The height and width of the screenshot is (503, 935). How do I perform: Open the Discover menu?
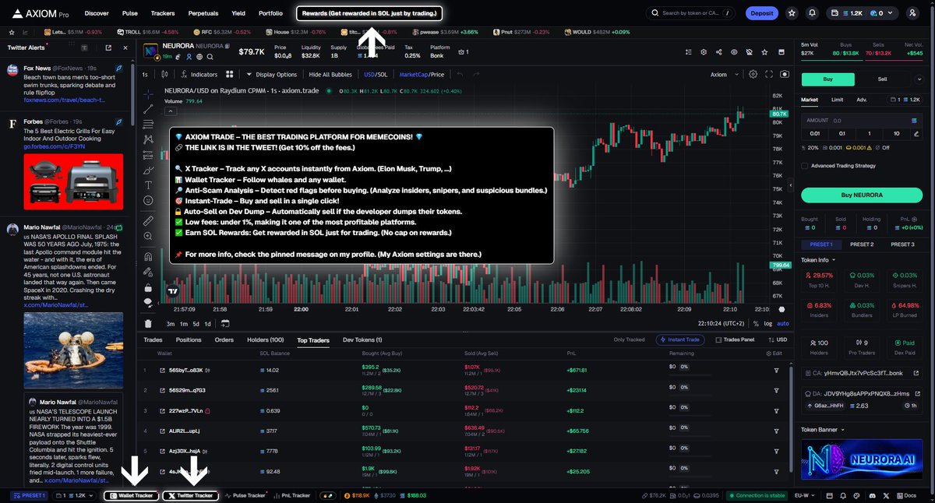tap(97, 13)
